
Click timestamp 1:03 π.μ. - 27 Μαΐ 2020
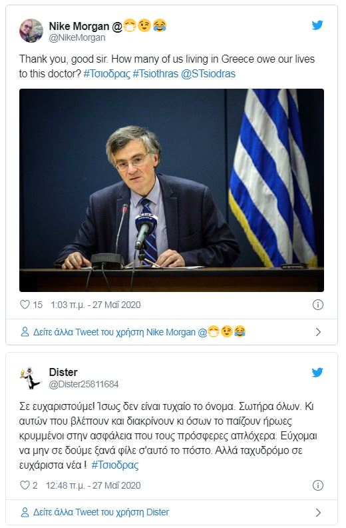(96, 305)
